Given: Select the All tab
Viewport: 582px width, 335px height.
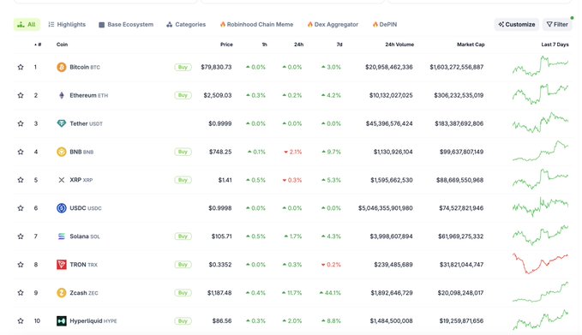Looking at the screenshot, I should (x=27, y=25).
